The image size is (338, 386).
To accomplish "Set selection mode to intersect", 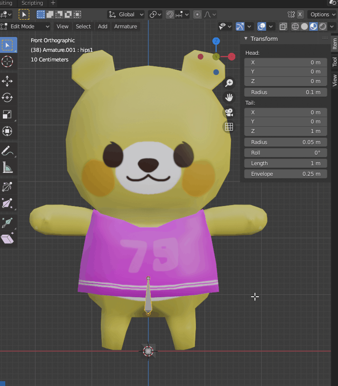I will (77, 14).
